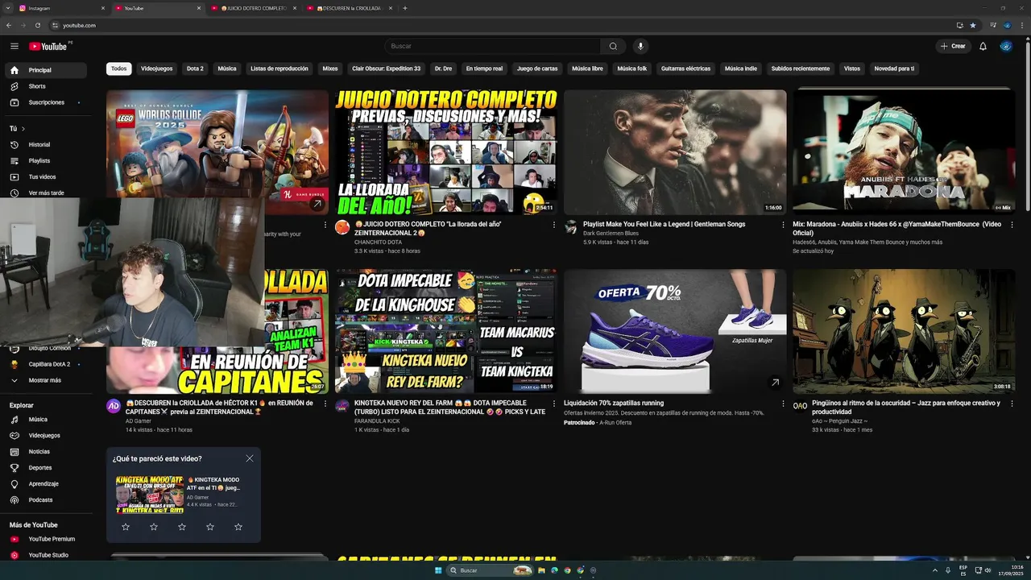Open the Liquidación 70% zapatillas ad thumbnail
The image size is (1031, 580).
coord(675,331)
